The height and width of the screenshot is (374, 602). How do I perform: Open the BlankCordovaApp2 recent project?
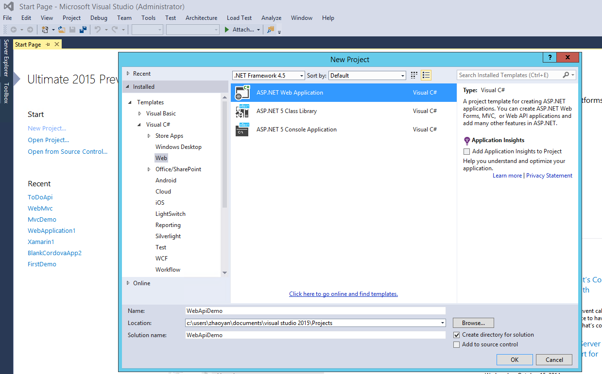54,253
